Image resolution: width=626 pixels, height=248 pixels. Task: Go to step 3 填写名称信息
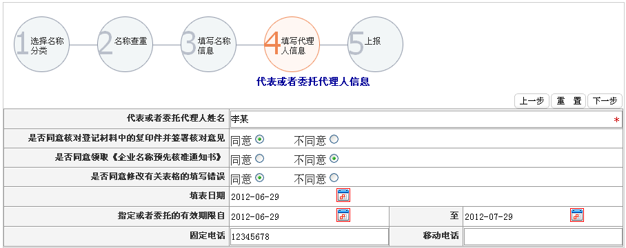coord(208,44)
